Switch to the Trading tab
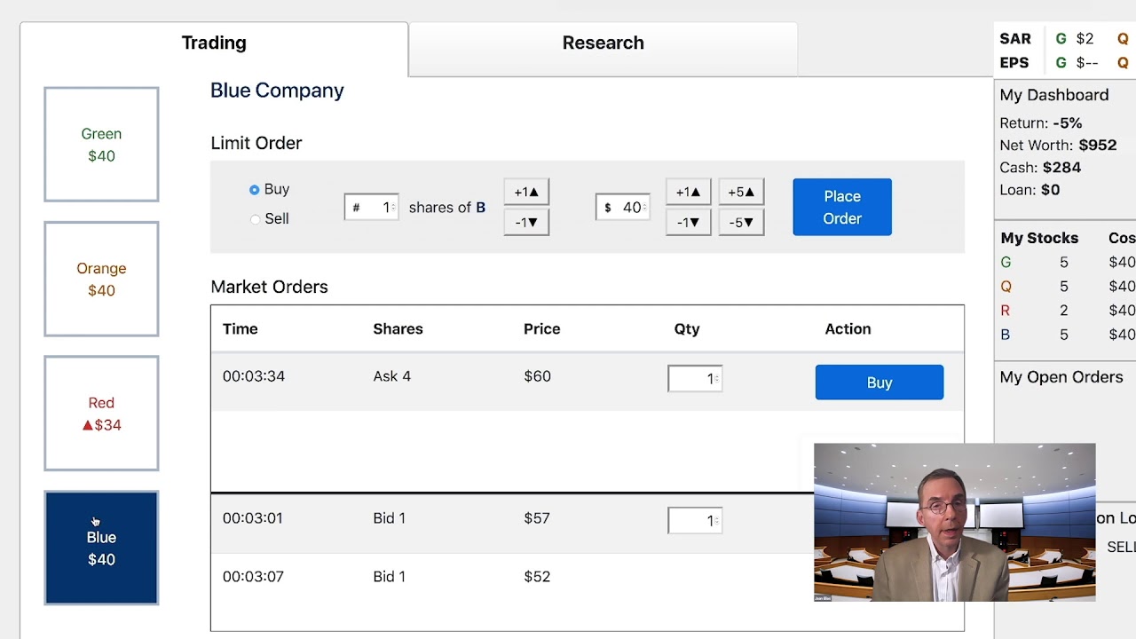The width and height of the screenshot is (1136, 639). click(x=214, y=43)
